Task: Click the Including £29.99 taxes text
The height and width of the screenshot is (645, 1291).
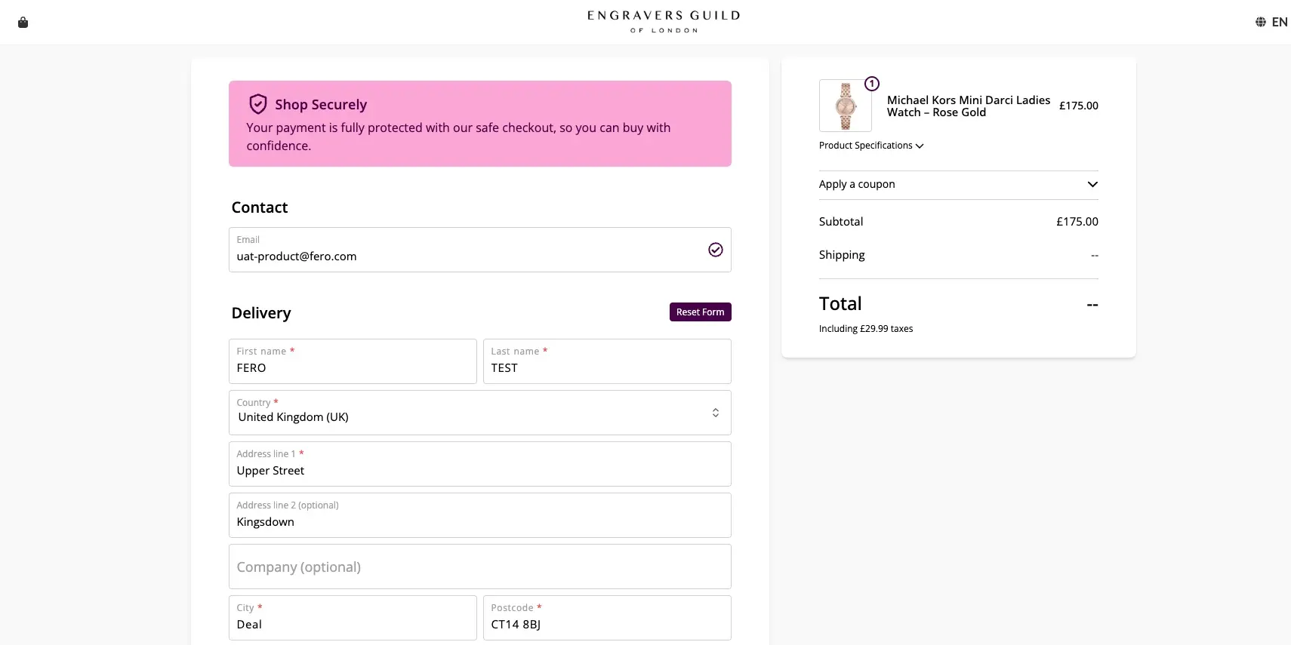Action: coord(866,329)
